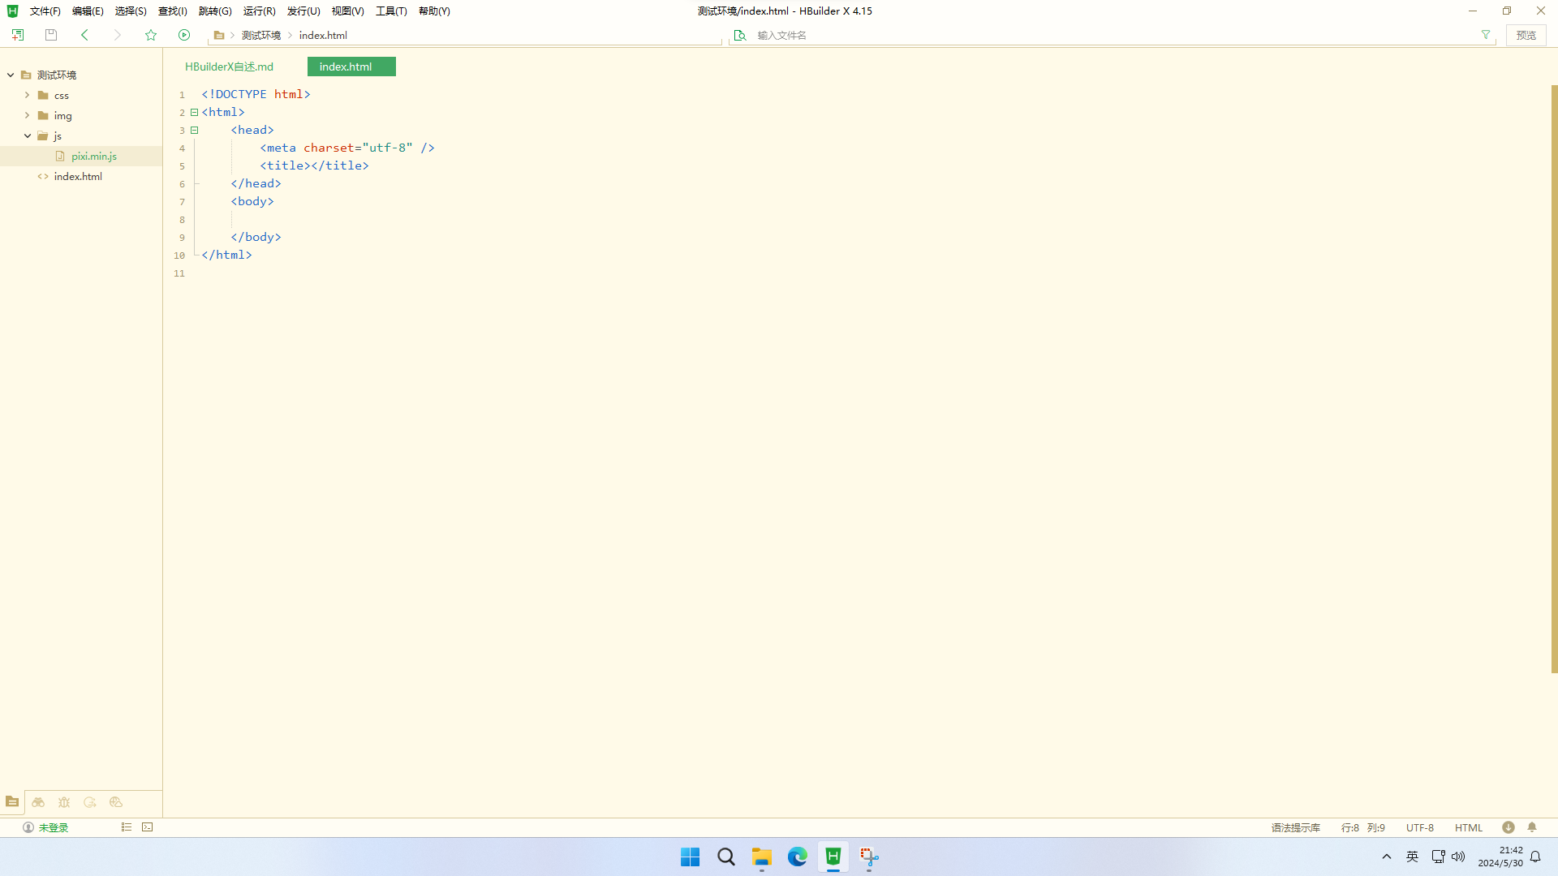Click the clock history icon in status bar
This screenshot has height=876, width=1558.
[x=1508, y=827]
